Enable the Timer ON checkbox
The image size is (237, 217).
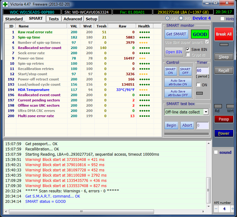pyautogui.click(x=198, y=85)
